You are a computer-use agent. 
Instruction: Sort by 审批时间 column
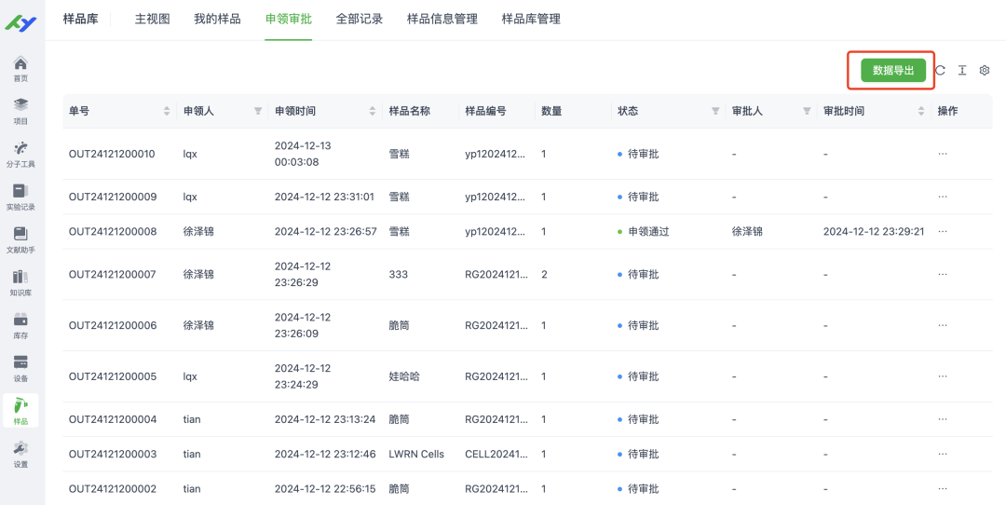(921, 111)
